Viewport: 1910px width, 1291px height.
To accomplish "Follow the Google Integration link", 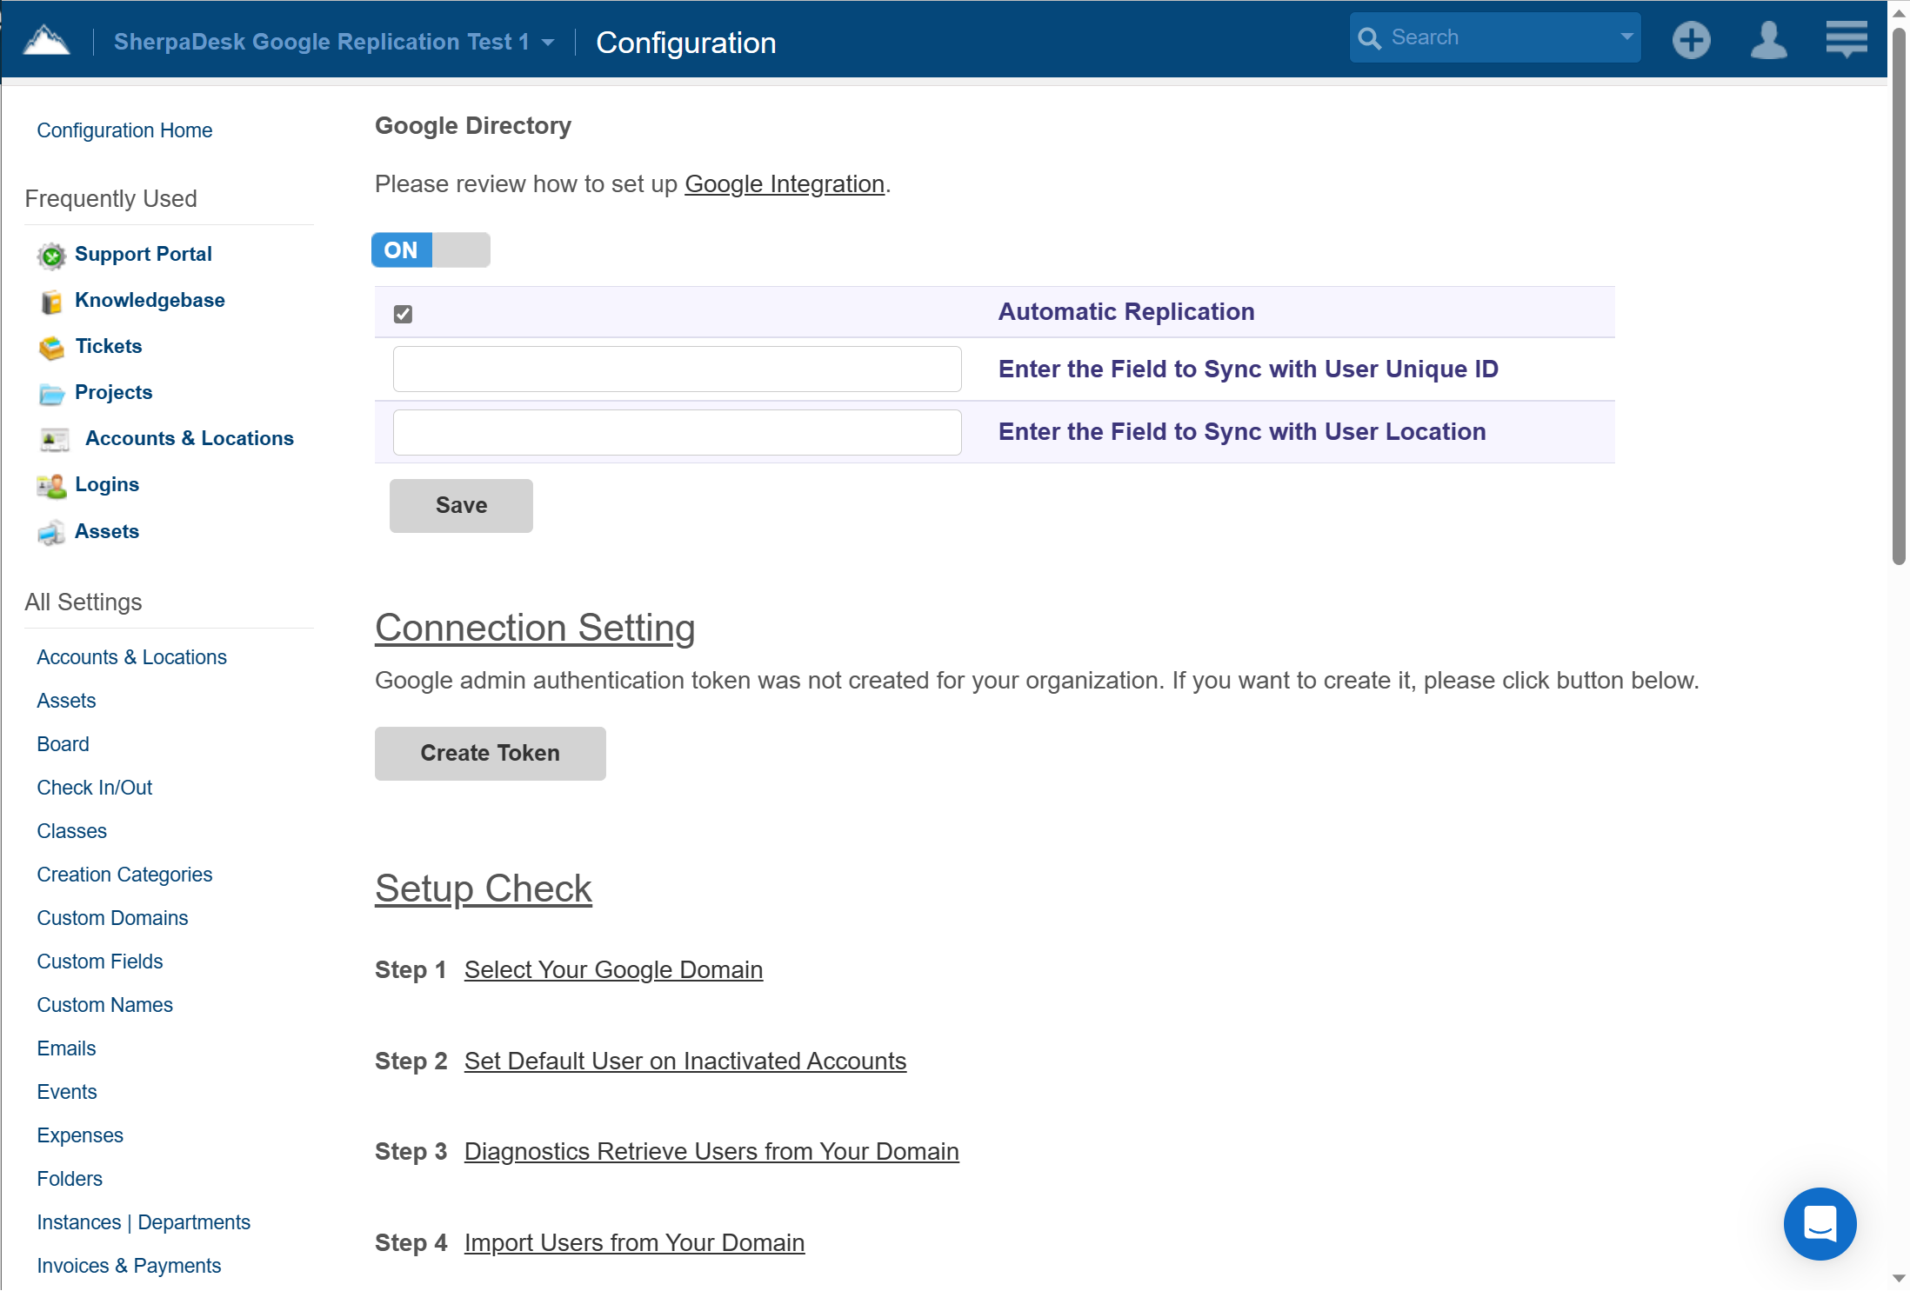I will point(783,184).
